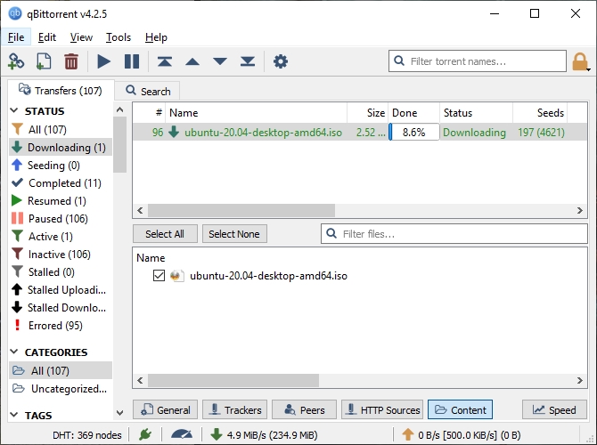Open the HTTP Sources tab

(382, 409)
